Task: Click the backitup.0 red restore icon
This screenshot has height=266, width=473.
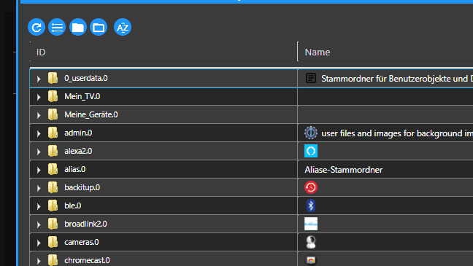Action: (311, 187)
